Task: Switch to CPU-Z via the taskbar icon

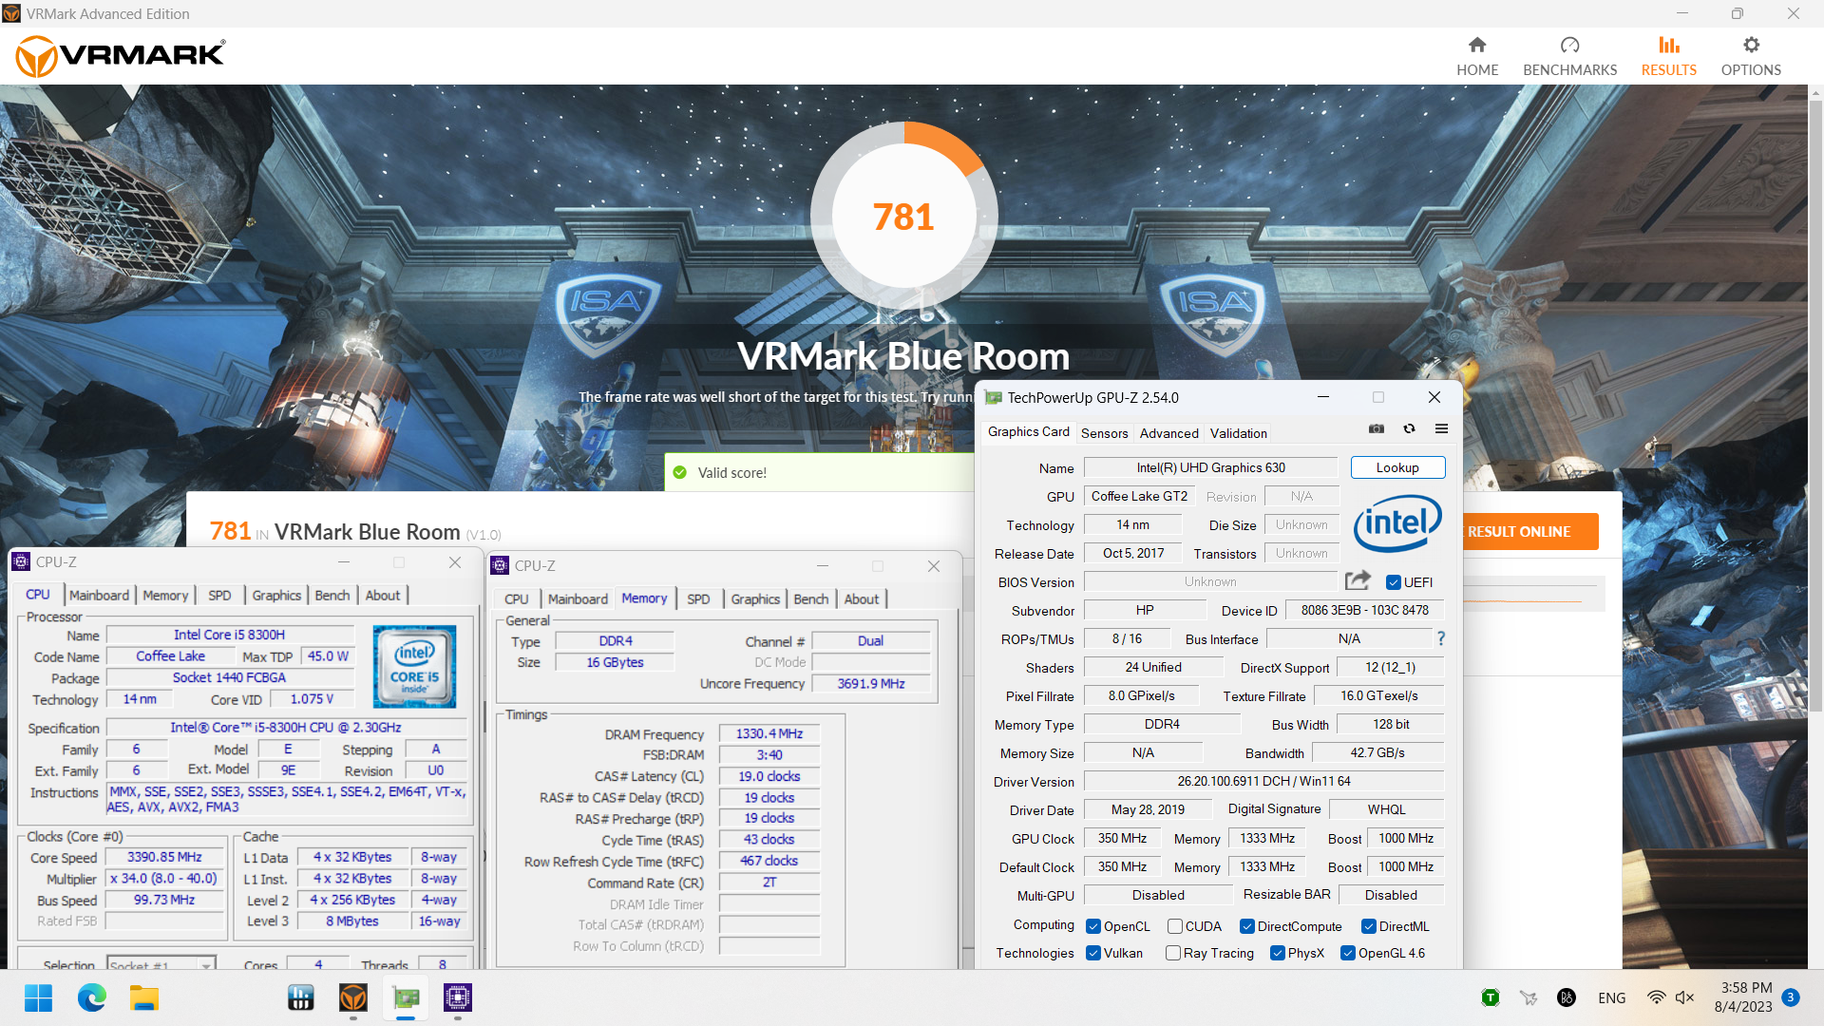Action: (x=458, y=997)
